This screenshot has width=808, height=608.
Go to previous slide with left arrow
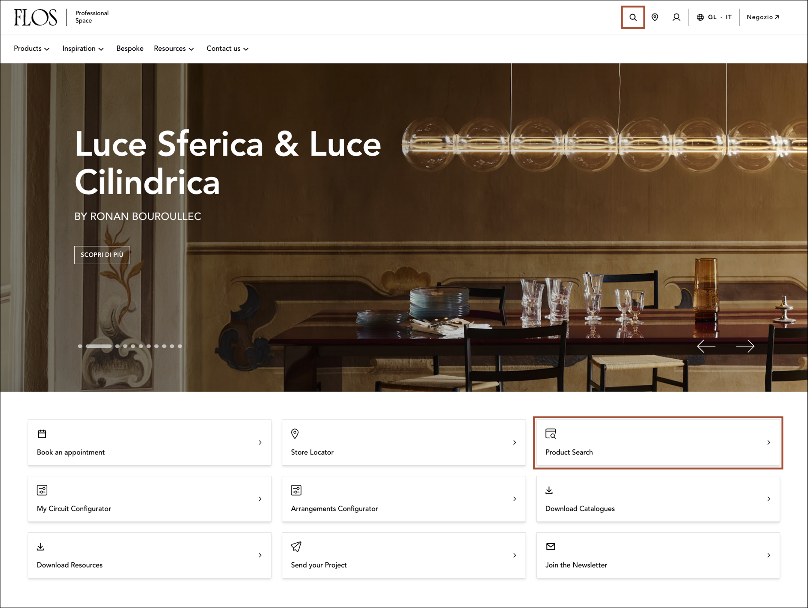[706, 346]
